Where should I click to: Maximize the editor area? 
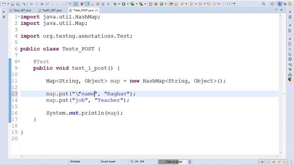(281, 10)
